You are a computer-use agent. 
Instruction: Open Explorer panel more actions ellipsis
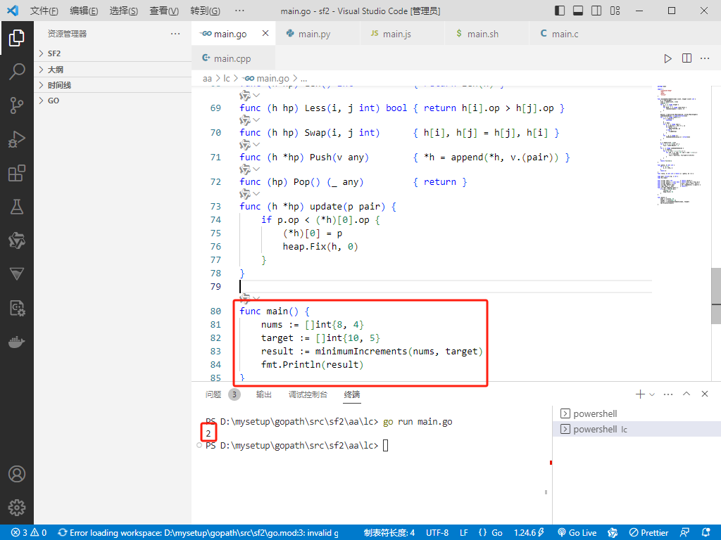(x=175, y=34)
